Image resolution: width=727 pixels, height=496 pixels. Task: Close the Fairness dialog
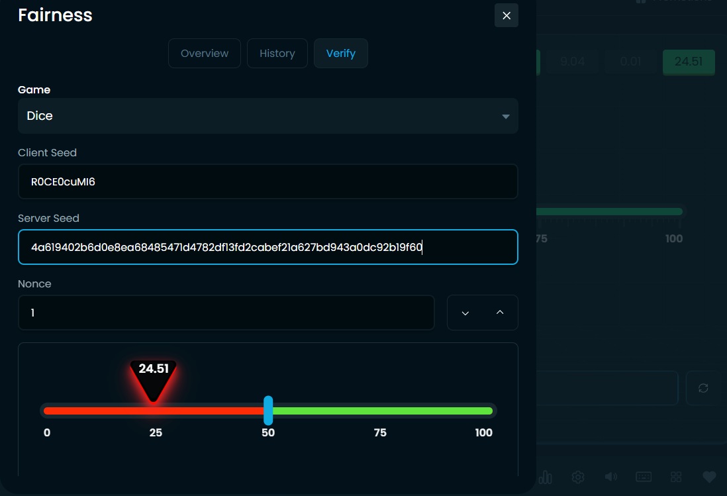507,16
